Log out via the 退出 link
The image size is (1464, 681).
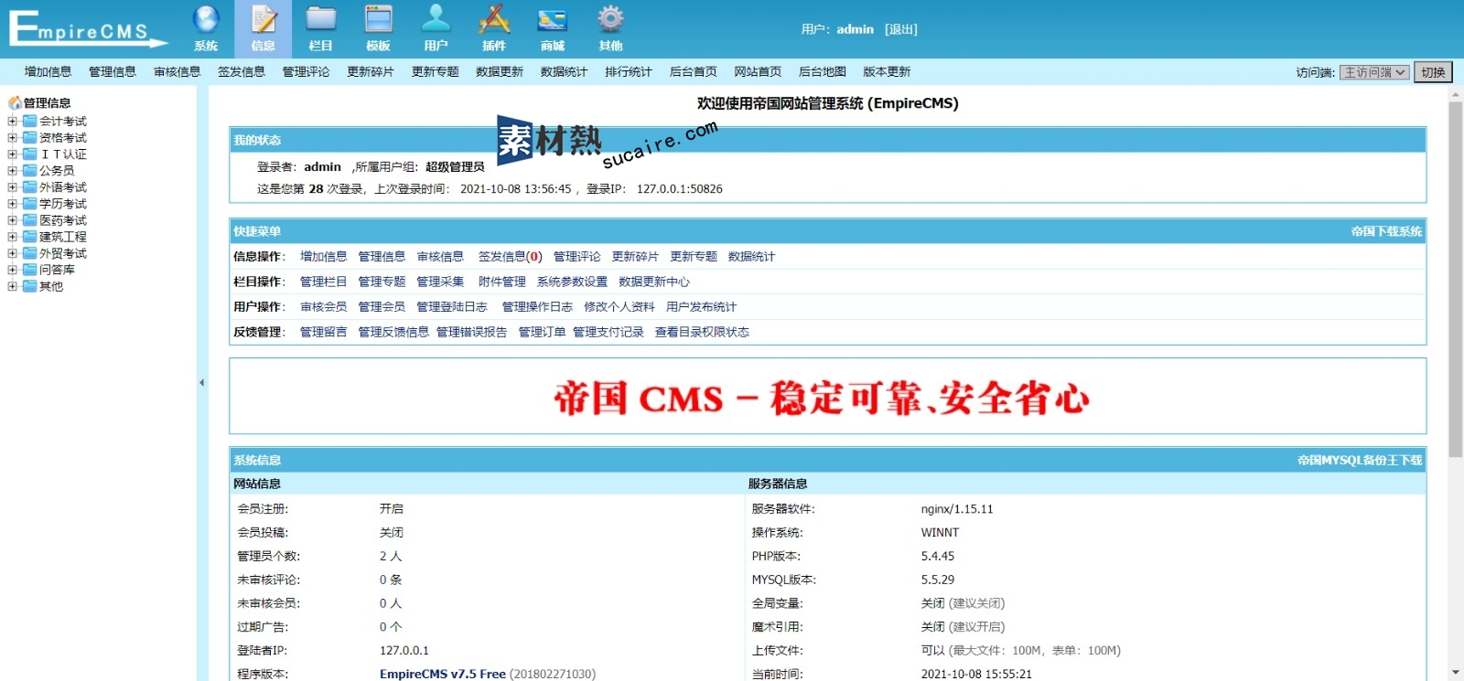pos(901,29)
